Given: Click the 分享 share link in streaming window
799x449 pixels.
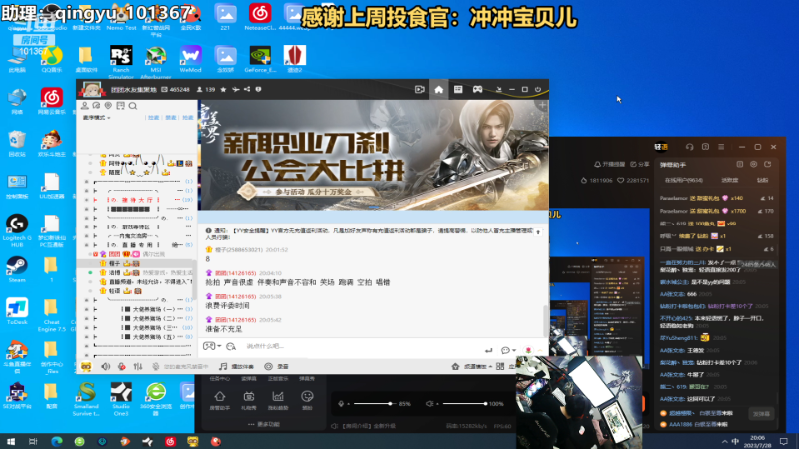Looking at the screenshot, I should coord(640,164).
